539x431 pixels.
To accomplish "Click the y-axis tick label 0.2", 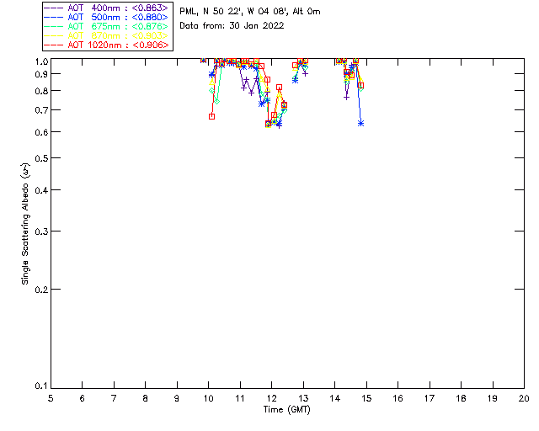I will pos(40,289).
